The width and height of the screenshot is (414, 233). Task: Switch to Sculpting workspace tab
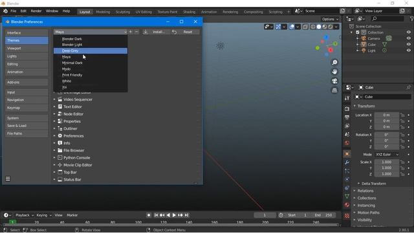pyautogui.click(x=123, y=12)
